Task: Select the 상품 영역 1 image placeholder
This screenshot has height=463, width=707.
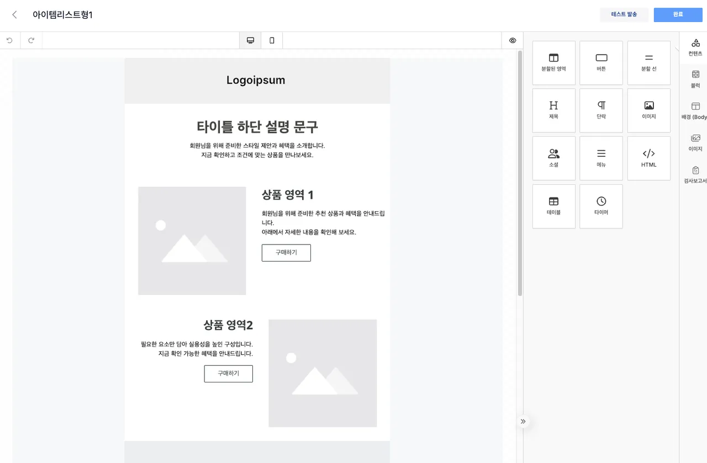Action: (192, 241)
